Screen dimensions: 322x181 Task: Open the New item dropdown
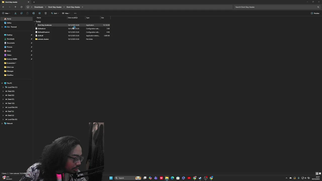coord(6,13)
